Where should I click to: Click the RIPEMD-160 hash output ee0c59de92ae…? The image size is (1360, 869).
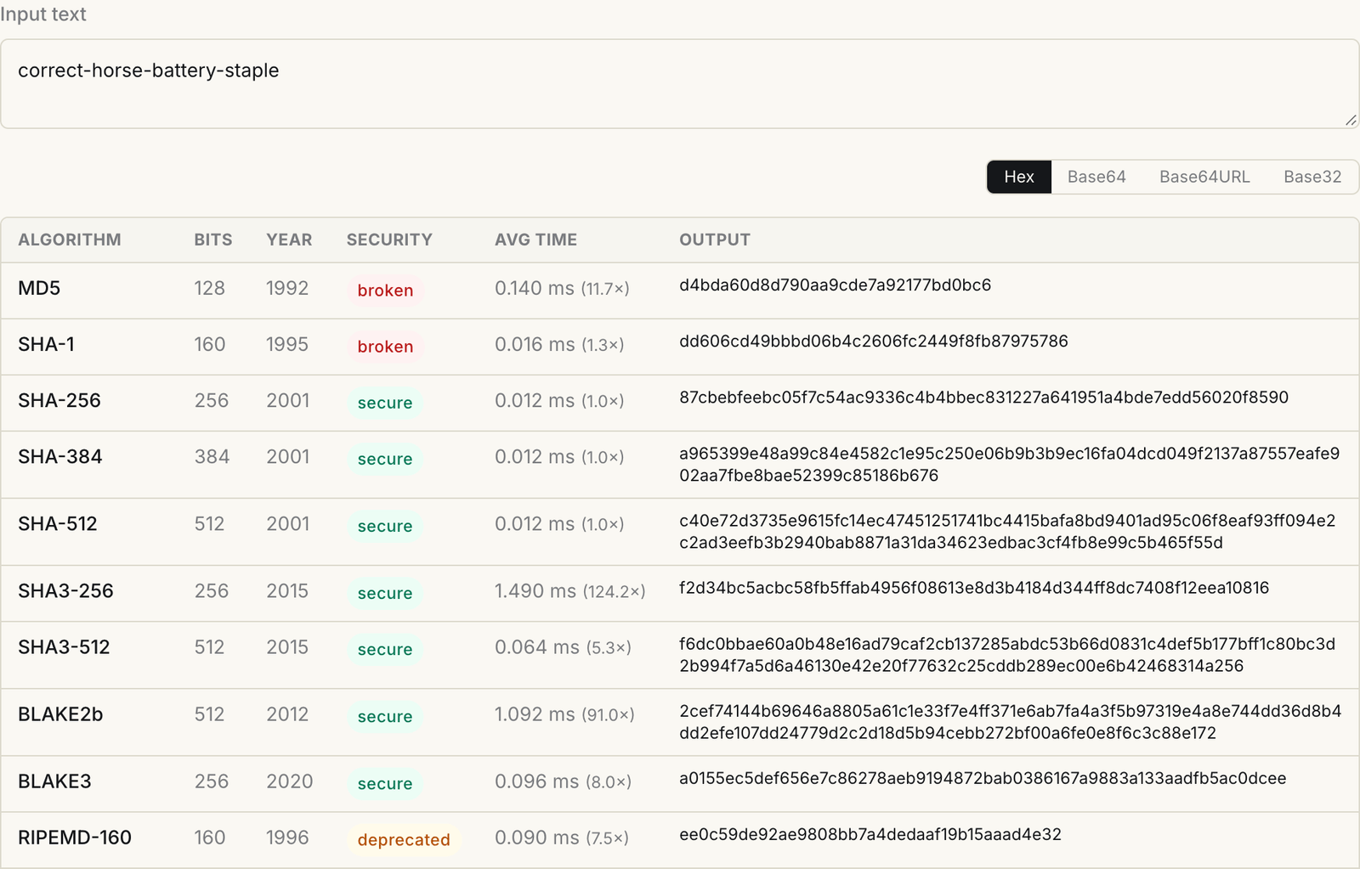point(870,833)
